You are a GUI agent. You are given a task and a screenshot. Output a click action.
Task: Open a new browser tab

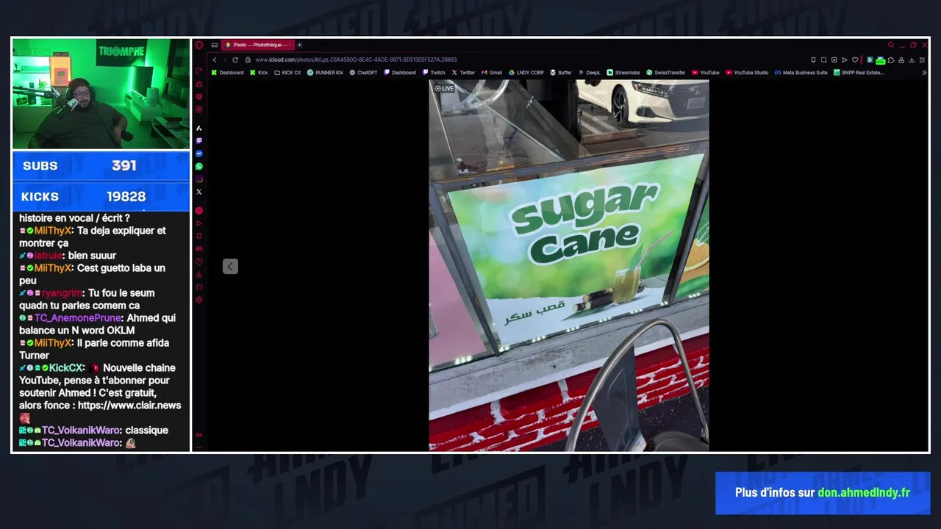click(x=299, y=45)
